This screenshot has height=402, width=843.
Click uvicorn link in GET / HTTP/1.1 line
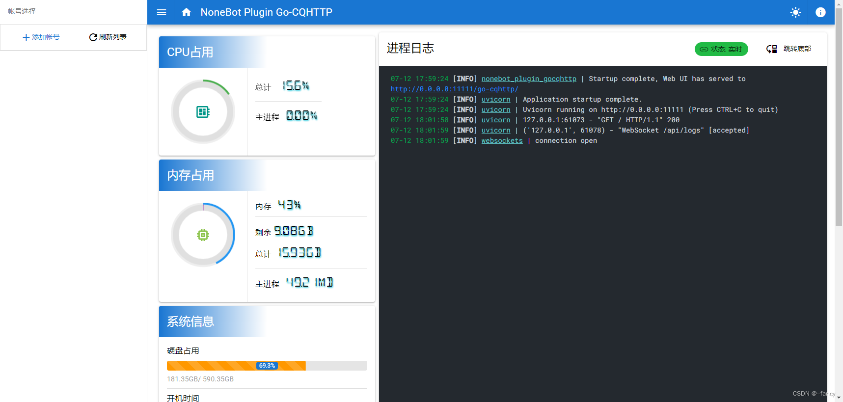pyautogui.click(x=496, y=120)
